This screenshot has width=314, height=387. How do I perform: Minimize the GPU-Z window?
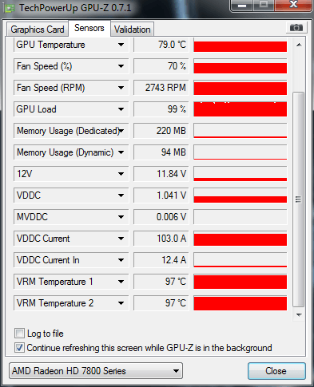tap(241, 6)
